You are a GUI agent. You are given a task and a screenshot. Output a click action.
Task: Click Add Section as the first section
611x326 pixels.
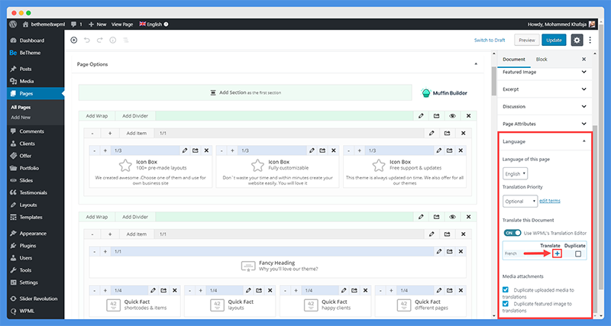(245, 92)
